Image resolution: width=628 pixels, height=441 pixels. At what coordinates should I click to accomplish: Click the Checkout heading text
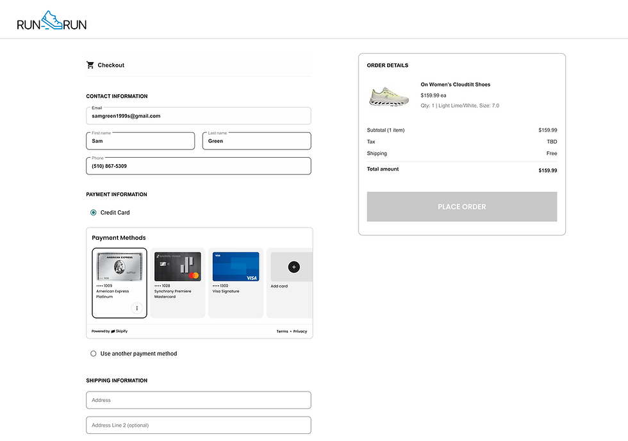coord(111,65)
